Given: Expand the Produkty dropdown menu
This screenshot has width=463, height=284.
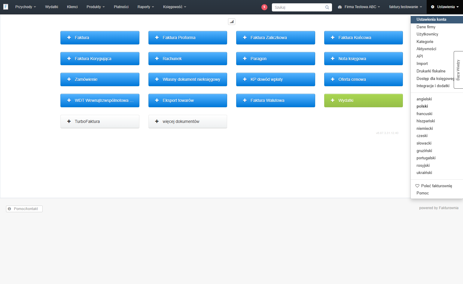Looking at the screenshot, I should coord(96,7).
